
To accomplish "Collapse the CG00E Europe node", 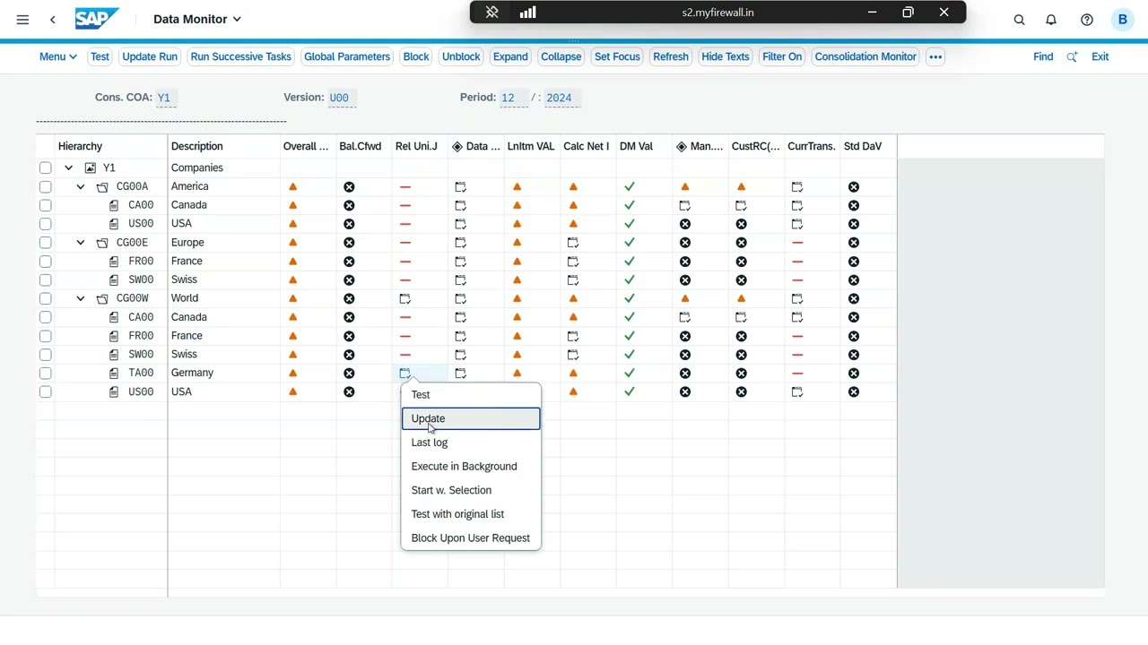I will [81, 243].
